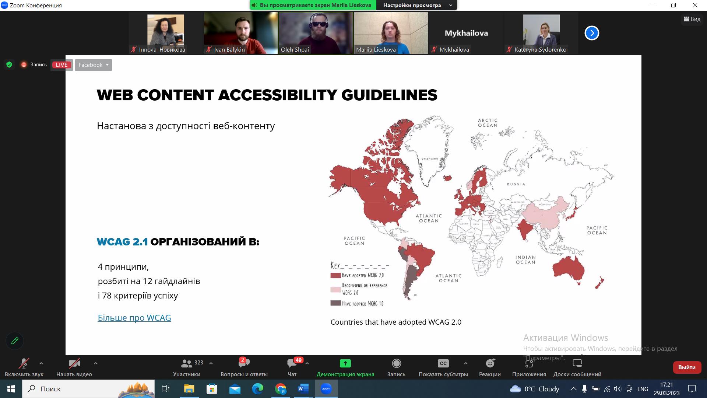Expand participants options arrow beside 323
Viewport: 707px width, 398px height.
click(x=211, y=363)
